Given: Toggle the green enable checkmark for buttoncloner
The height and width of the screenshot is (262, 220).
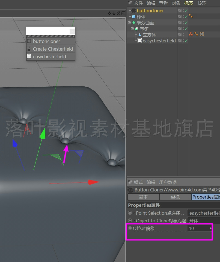Looking at the screenshot, I should [x=186, y=10].
